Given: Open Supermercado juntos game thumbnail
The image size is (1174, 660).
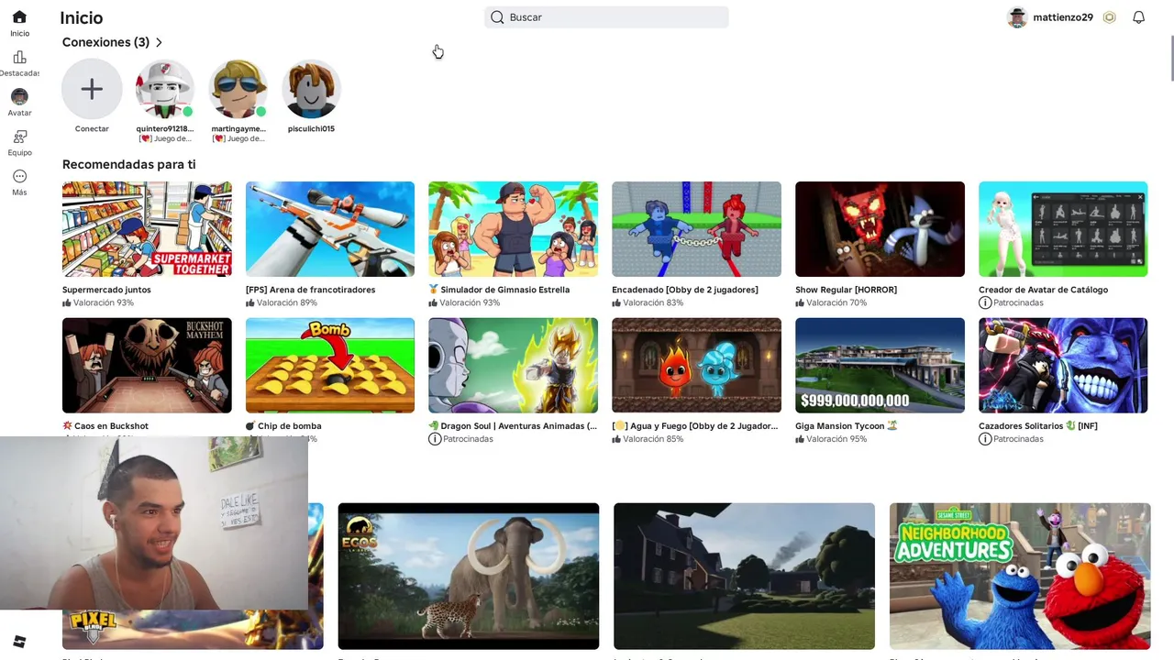Looking at the screenshot, I should click(x=147, y=229).
